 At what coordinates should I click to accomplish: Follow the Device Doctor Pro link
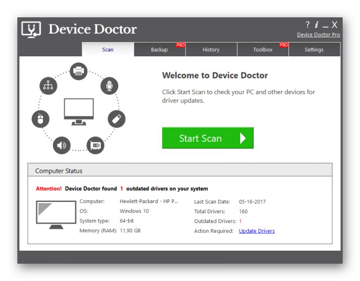pyautogui.click(x=318, y=35)
